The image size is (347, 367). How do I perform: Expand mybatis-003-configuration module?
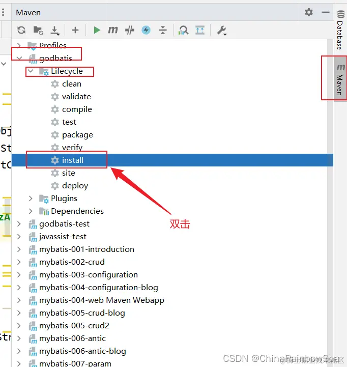pos(19,275)
